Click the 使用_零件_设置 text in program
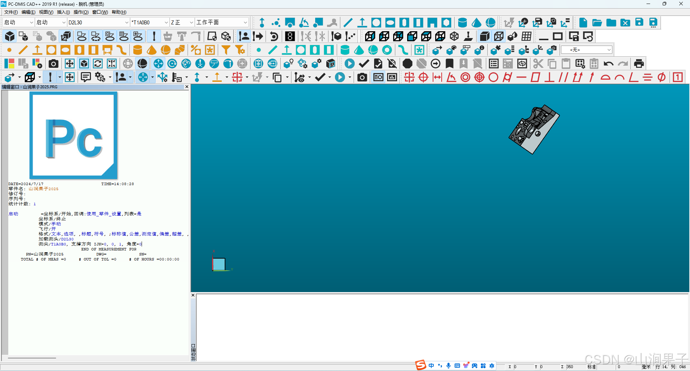 tap(104, 214)
